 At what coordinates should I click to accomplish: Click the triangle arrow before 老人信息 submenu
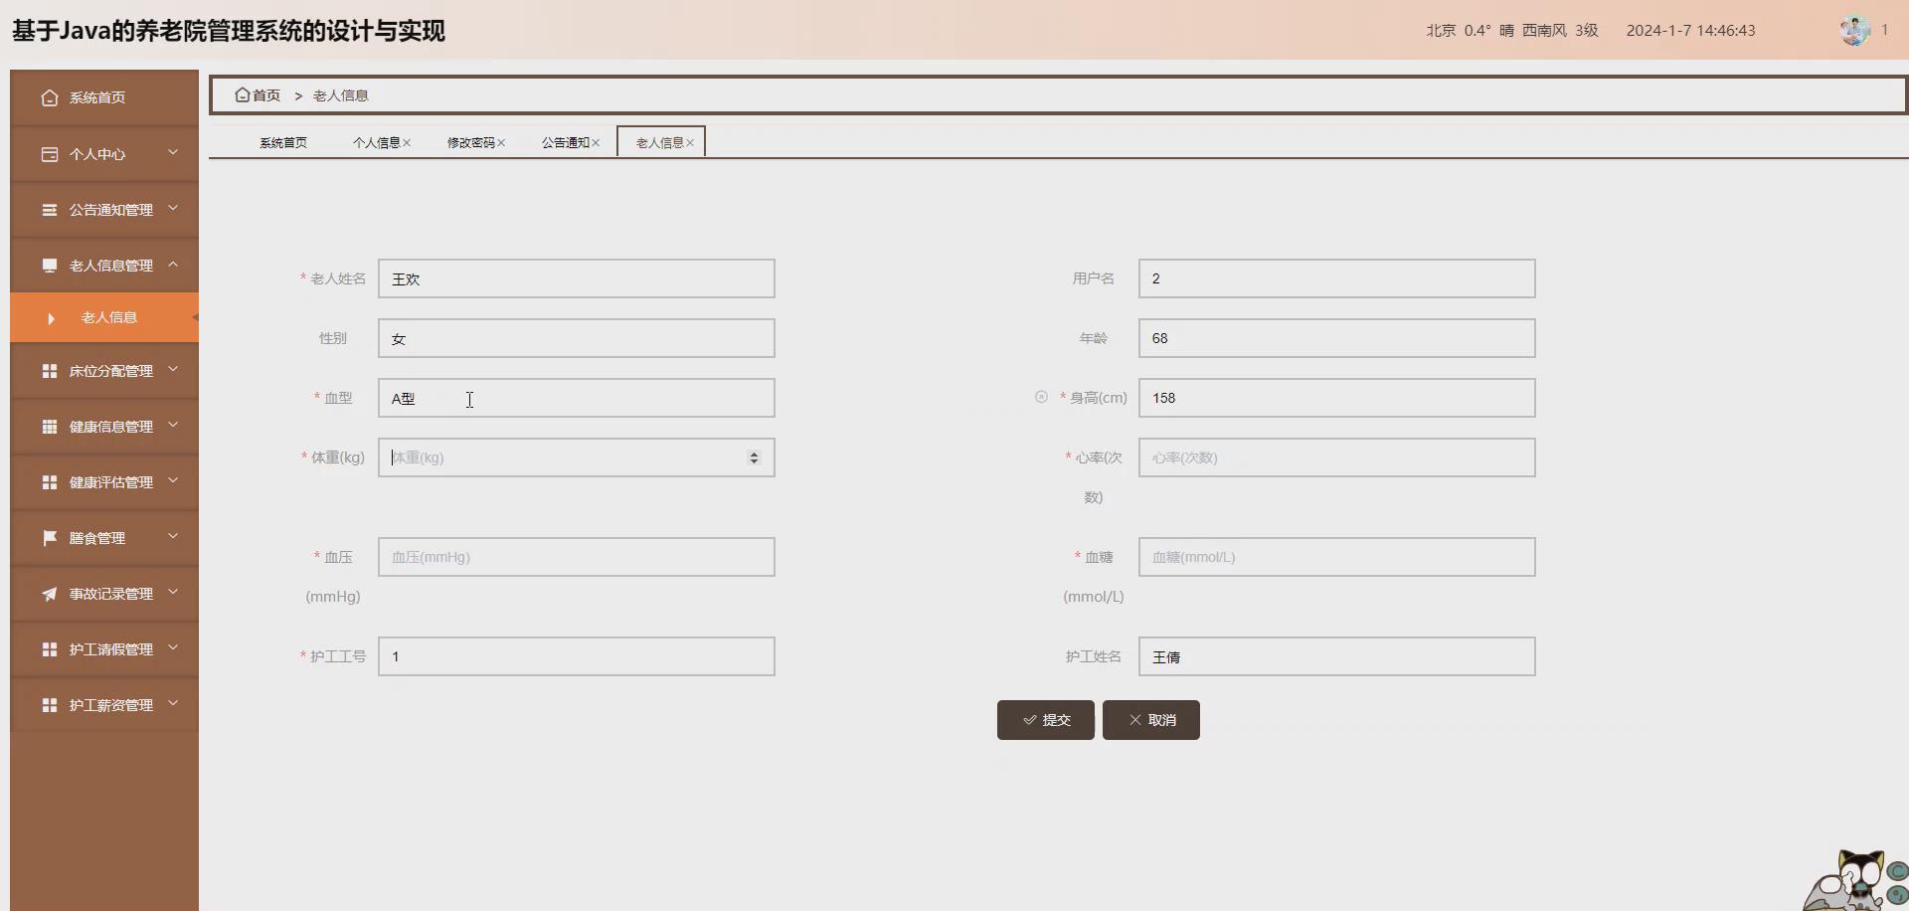coord(51,318)
